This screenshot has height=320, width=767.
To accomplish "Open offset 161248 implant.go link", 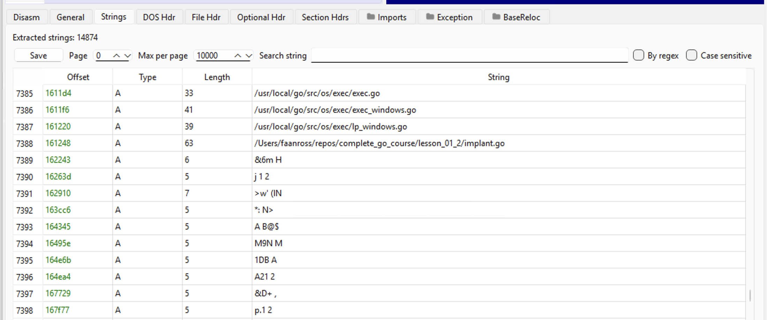I will coord(58,143).
